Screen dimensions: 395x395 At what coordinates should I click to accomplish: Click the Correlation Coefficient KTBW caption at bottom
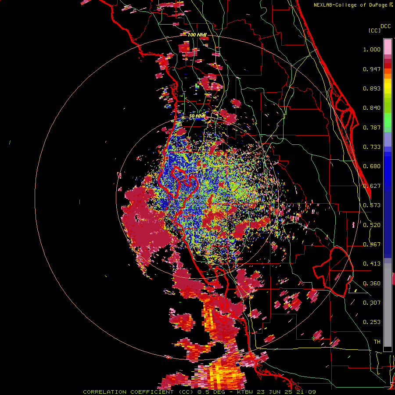[200, 392]
